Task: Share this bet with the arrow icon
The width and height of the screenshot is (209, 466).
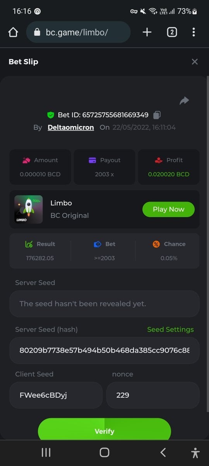Action: click(x=184, y=101)
